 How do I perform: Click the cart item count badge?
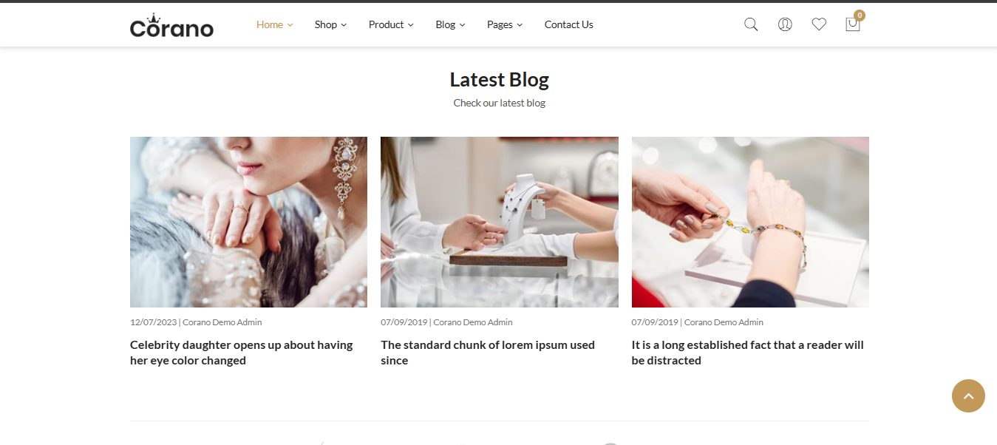click(x=860, y=15)
